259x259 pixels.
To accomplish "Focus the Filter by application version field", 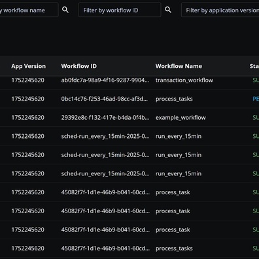I will [x=220, y=10].
